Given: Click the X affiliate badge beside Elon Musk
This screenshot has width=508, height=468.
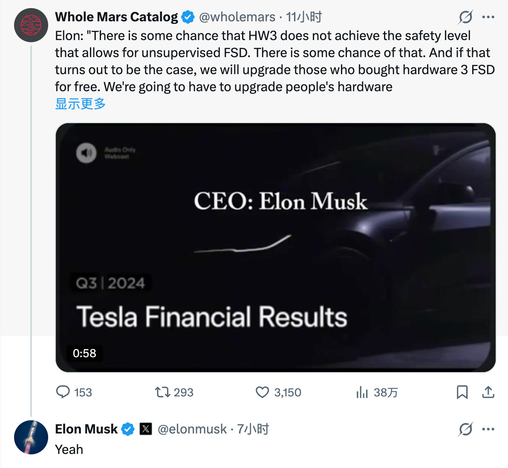Looking at the screenshot, I should [145, 430].
